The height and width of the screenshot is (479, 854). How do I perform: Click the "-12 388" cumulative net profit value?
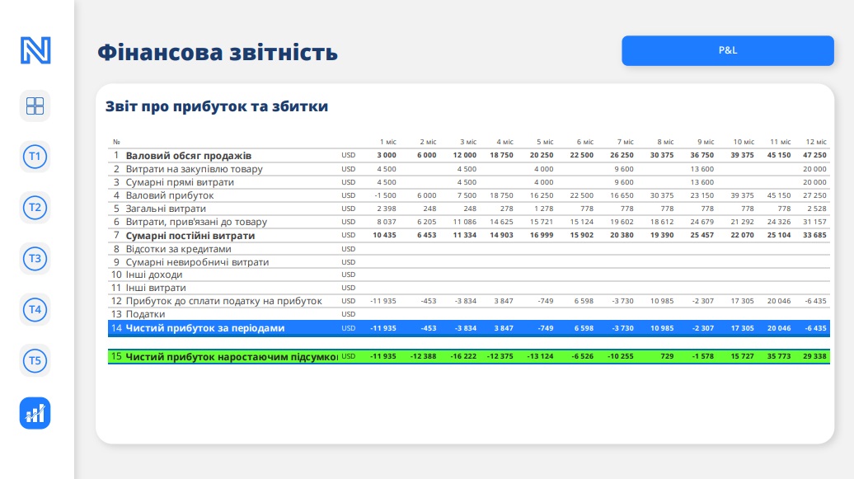point(423,356)
